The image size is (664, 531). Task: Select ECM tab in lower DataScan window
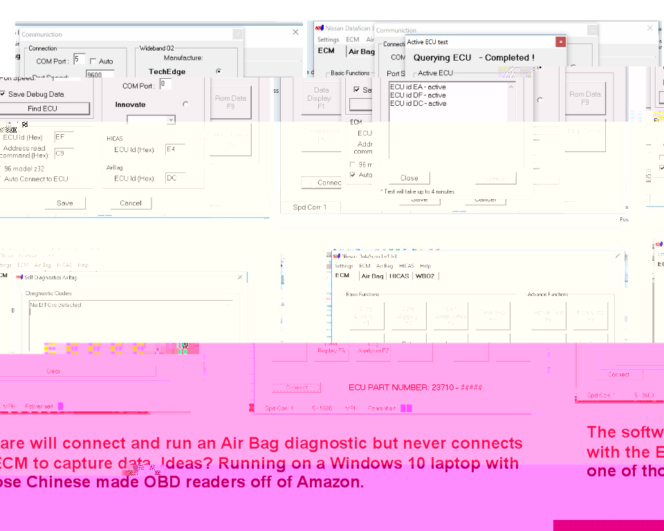pos(342,275)
